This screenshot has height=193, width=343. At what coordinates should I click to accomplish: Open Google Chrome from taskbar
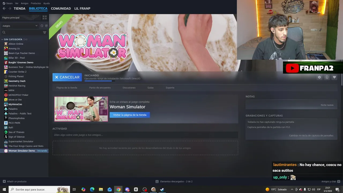coord(118,190)
